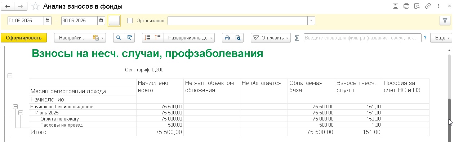Click the Настройки... button

click(72, 38)
